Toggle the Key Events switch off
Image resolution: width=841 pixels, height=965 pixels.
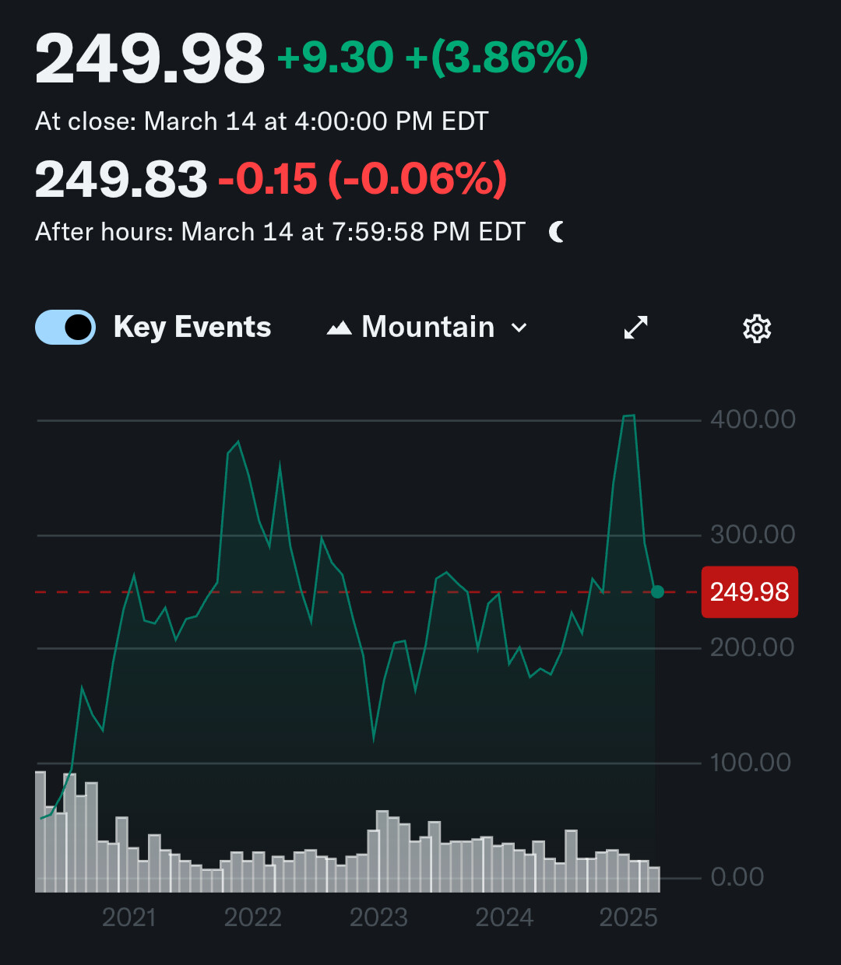pyautogui.click(x=65, y=328)
